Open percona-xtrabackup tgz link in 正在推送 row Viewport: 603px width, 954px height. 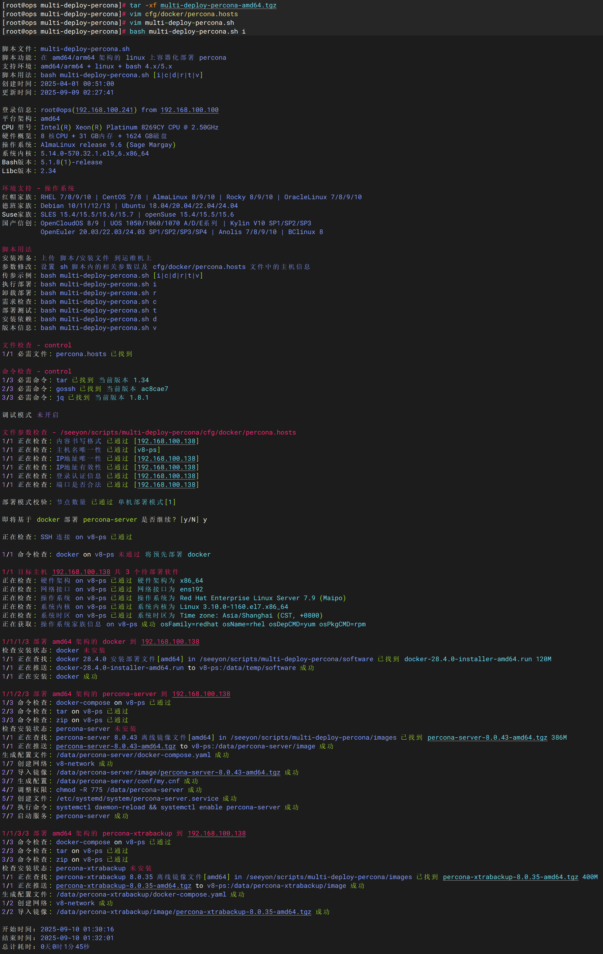click(124, 886)
